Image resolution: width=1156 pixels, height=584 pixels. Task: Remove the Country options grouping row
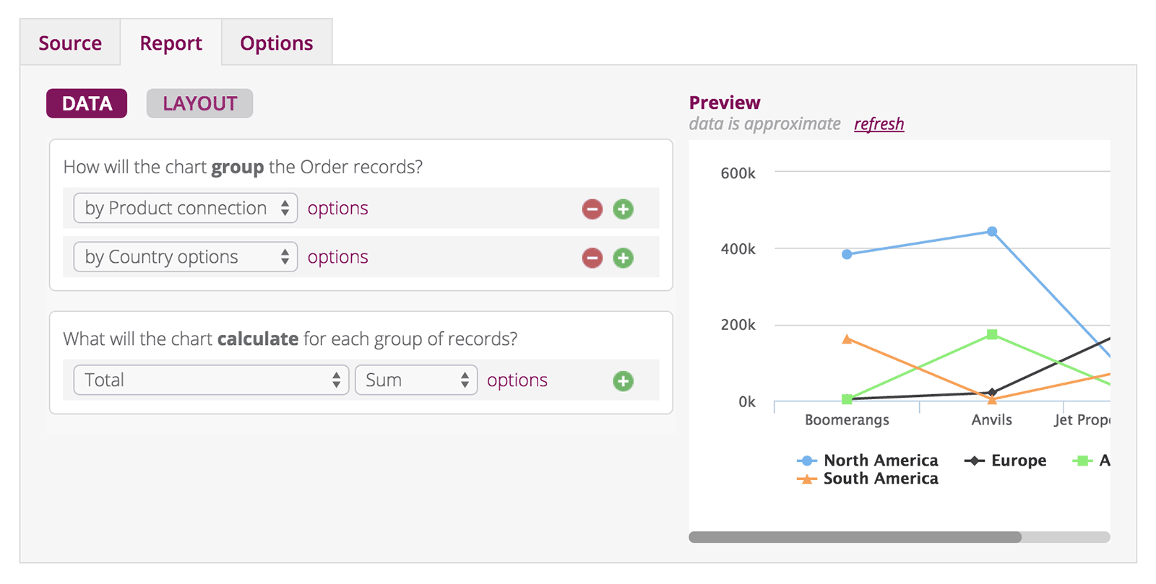point(592,258)
